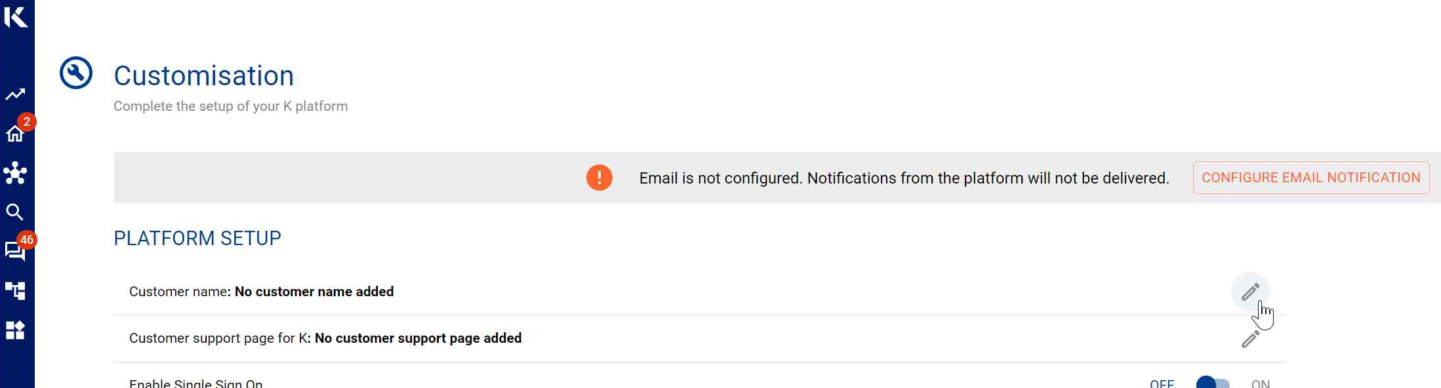The width and height of the screenshot is (1441, 388).
Task: Click CONFIGURE EMAIL NOTIFICATION button
Action: (x=1310, y=177)
